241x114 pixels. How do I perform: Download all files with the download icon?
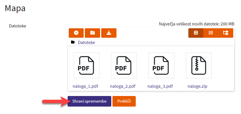[x=109, y=33]
